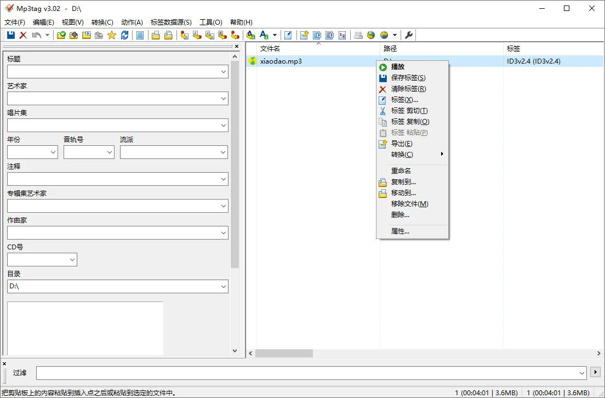This screenshot has width=605, height=398.
Task: Close the 过滤 filter bar
Action: coord(4,363)
